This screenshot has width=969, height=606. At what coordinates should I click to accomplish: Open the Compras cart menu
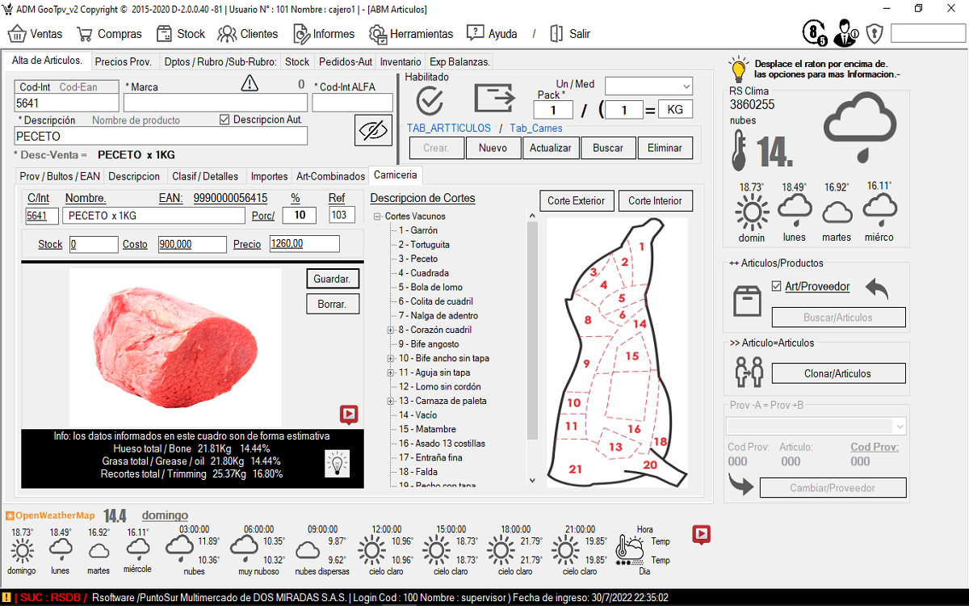(x=109, y=34)
